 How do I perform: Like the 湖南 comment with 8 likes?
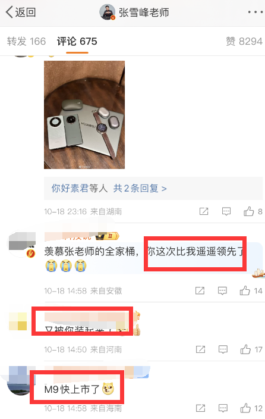253,211
